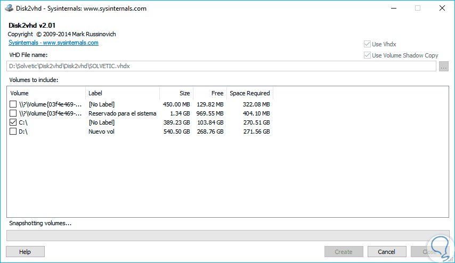The width and height of the screenshot is (455, 263).
Task: Check the first Volume{03f4e469 [No Label] 450.00 MB row
Action: pos(13,104)
